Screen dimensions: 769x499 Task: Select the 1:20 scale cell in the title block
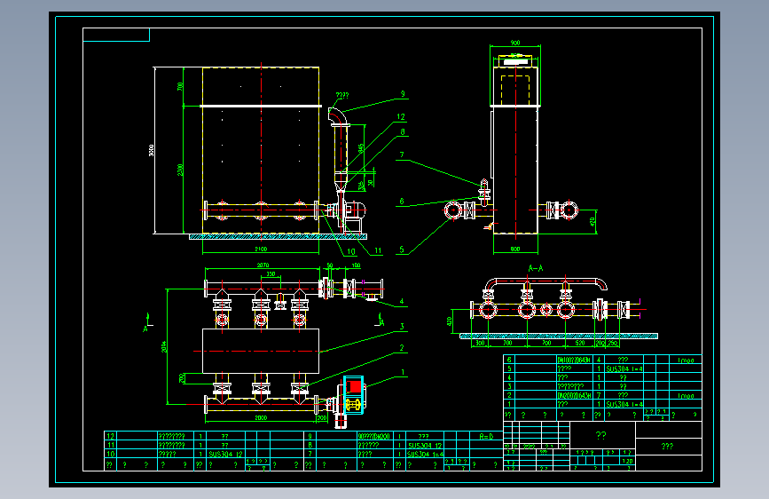pos(627,461)
